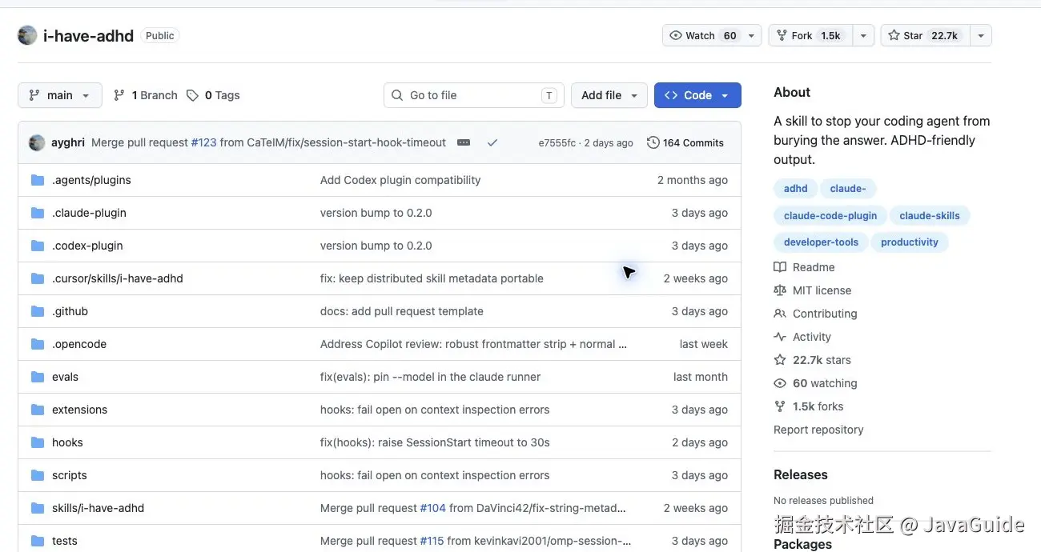The width and height of the screenshot is (1041, 552).
Task: Open the Releases section heading
Action: (801, 474)
